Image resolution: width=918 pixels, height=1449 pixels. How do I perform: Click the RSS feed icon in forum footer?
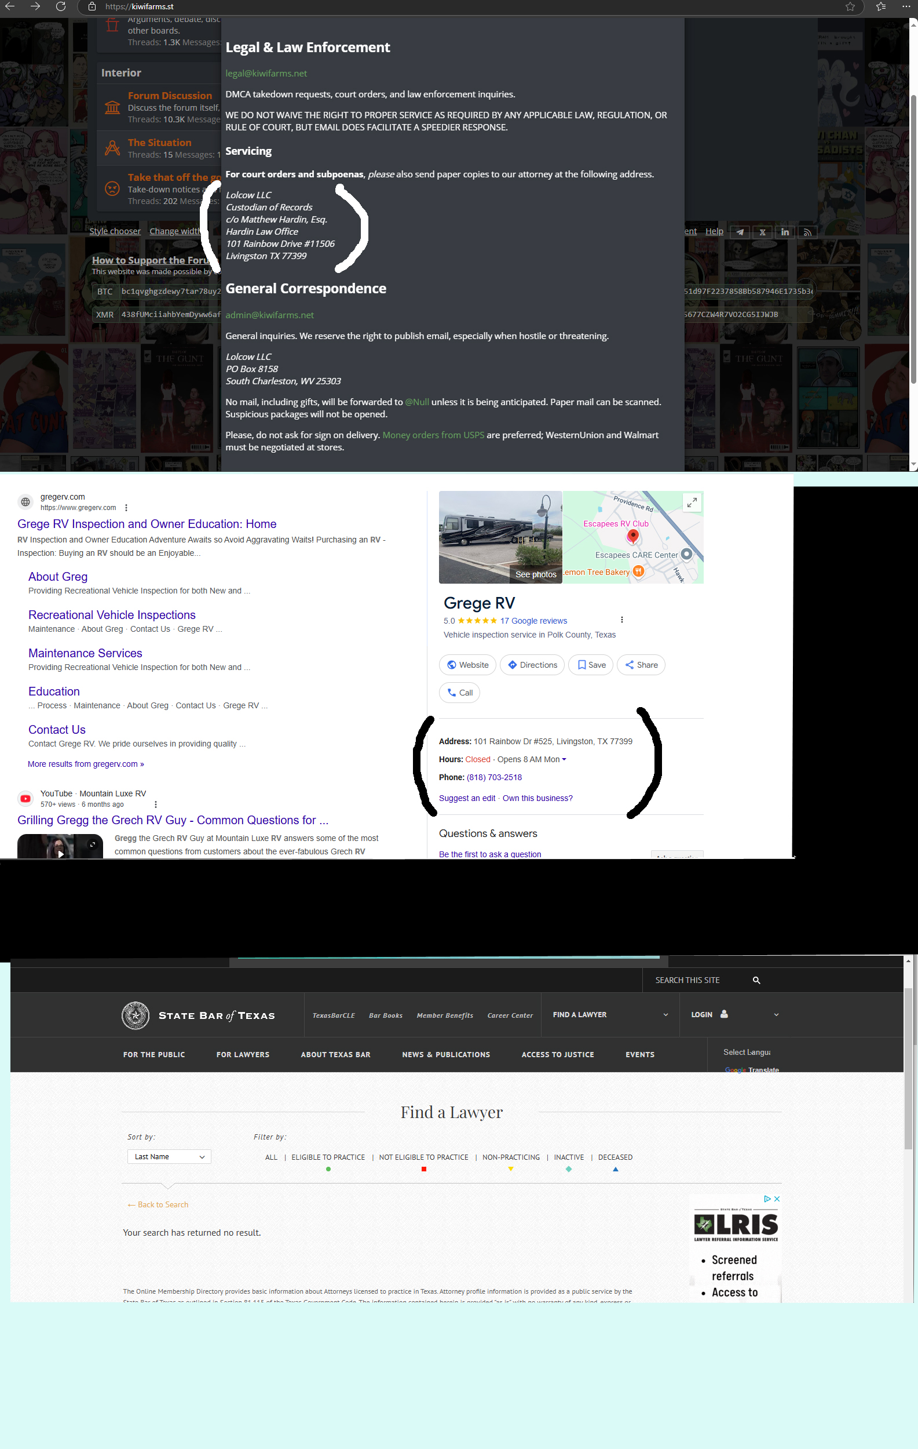pos(807,232)
